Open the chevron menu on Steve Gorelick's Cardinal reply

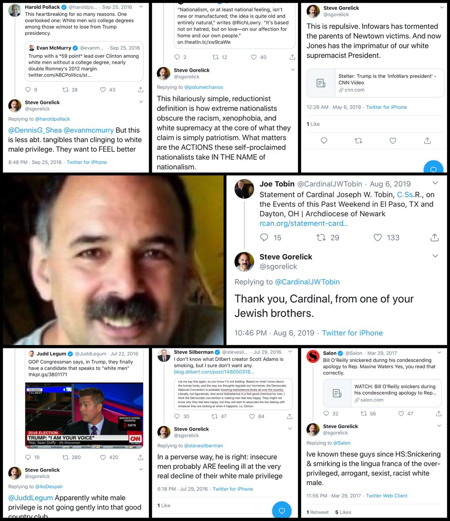point(435,256)
